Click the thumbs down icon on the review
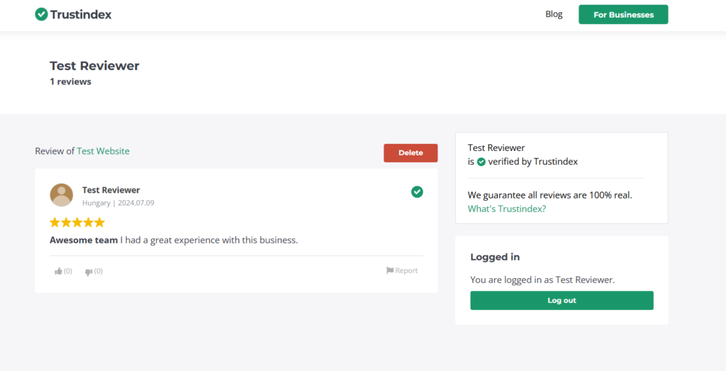The height and width of the screenshot is (371, 726). pyautogui.click(x=89, y=272)
